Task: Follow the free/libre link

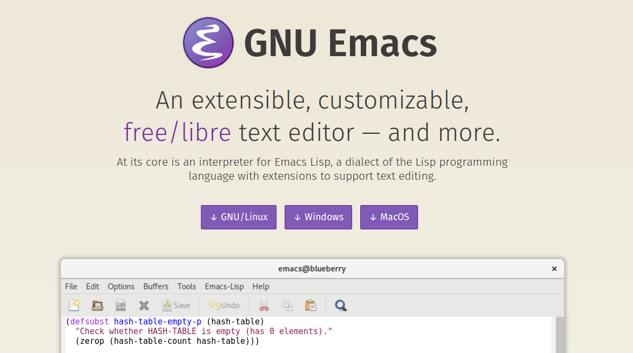Action: click(177, 132)
